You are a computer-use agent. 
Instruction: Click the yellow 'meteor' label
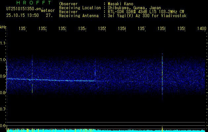click(48, 11)
